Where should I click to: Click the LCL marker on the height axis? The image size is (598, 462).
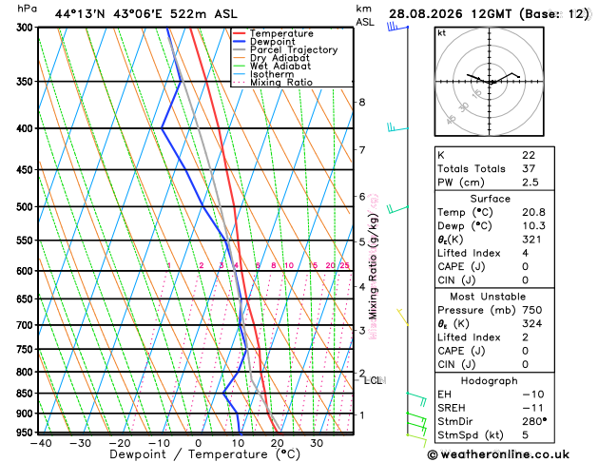coord(374,380)
